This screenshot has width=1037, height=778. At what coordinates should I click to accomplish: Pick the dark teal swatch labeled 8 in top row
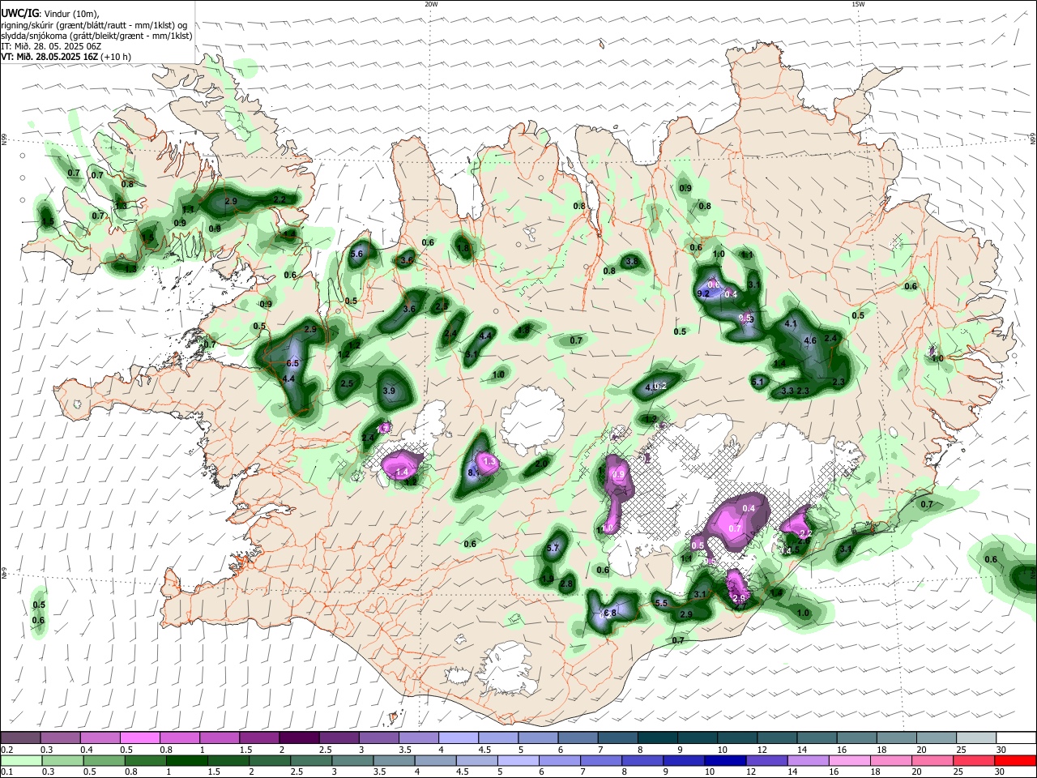pos(657,737)
